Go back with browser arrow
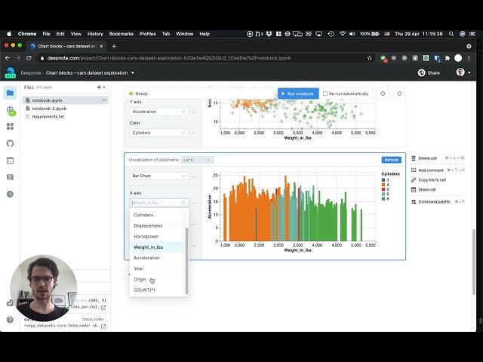The height and width of the screenshot is (362, 483). 8,58
